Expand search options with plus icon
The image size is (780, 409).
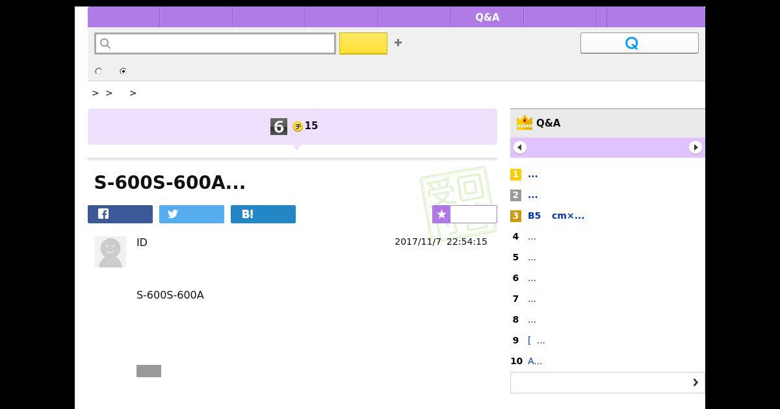[398, 43]
